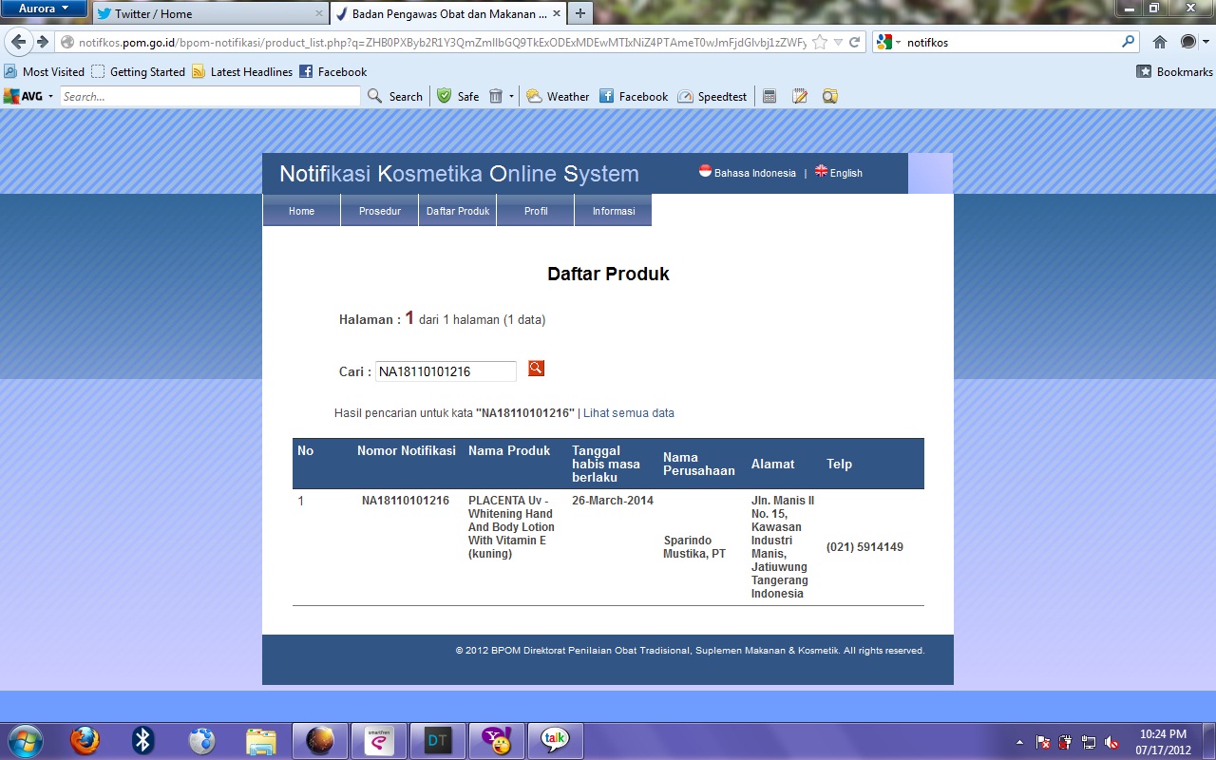
Task: Click the last AVG toolbar icon with magnifier
Action: (x=830, y=96)
